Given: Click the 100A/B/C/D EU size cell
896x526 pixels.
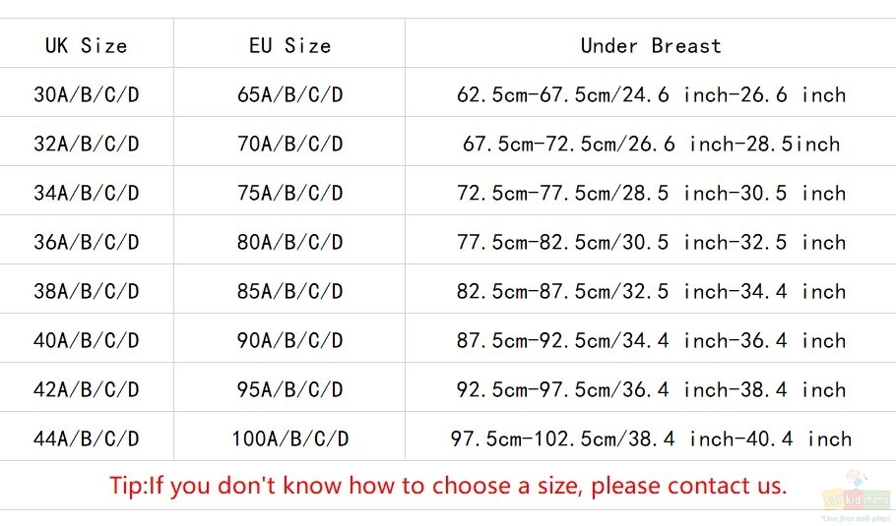Looking at the screenshot, I should pos(289,438).
